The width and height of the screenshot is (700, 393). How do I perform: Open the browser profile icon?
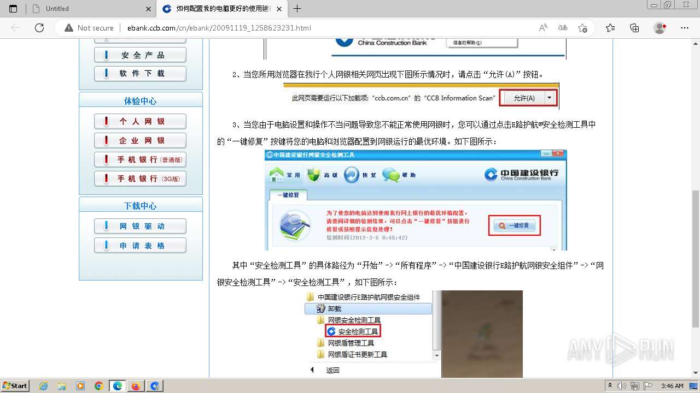click(x=660, y=28)
